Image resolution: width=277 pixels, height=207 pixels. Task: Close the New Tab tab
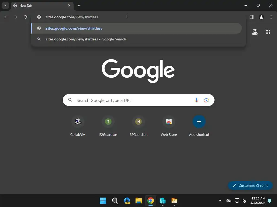(x=69, y=5)
